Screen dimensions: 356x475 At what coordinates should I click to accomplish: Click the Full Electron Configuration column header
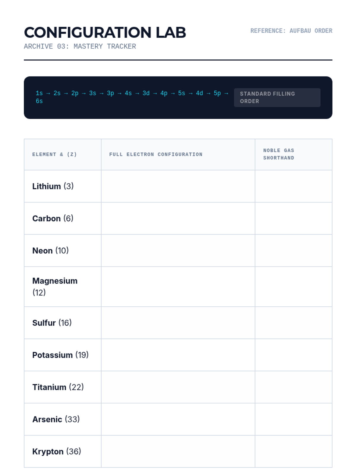tap(156, 154)
